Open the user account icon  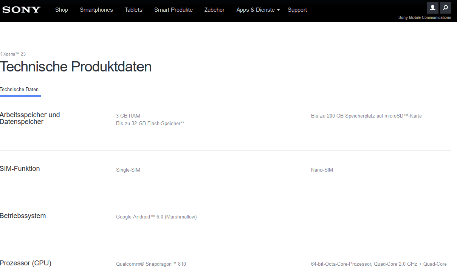click(x=433, y=8)
